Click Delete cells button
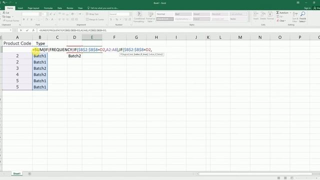This screenshot has height=180, width=320. [263, 16]
